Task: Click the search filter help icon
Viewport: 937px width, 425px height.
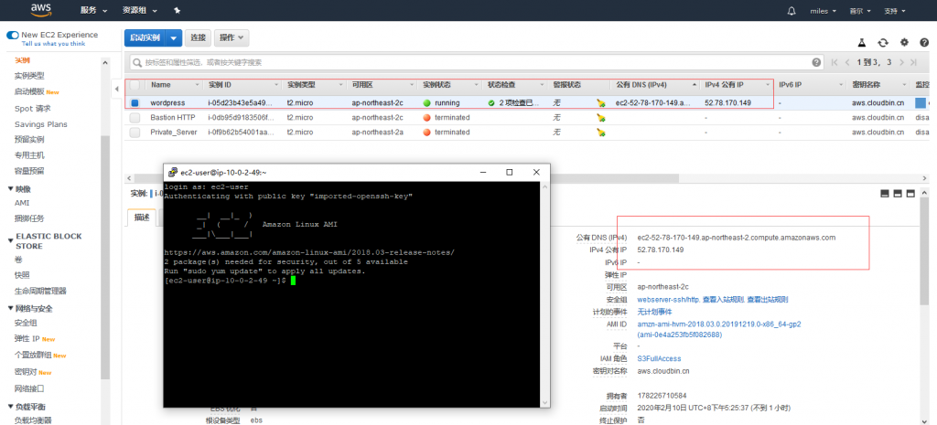Action: tap(816, 62)
